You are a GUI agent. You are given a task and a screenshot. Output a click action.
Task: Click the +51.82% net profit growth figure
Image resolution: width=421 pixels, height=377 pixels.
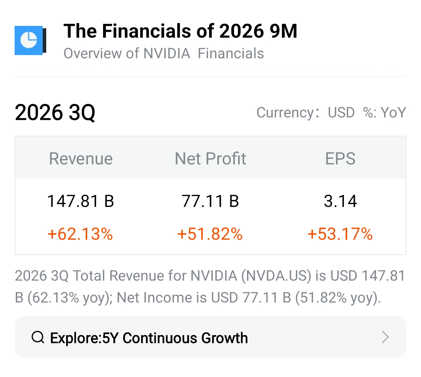pos(210,234)
